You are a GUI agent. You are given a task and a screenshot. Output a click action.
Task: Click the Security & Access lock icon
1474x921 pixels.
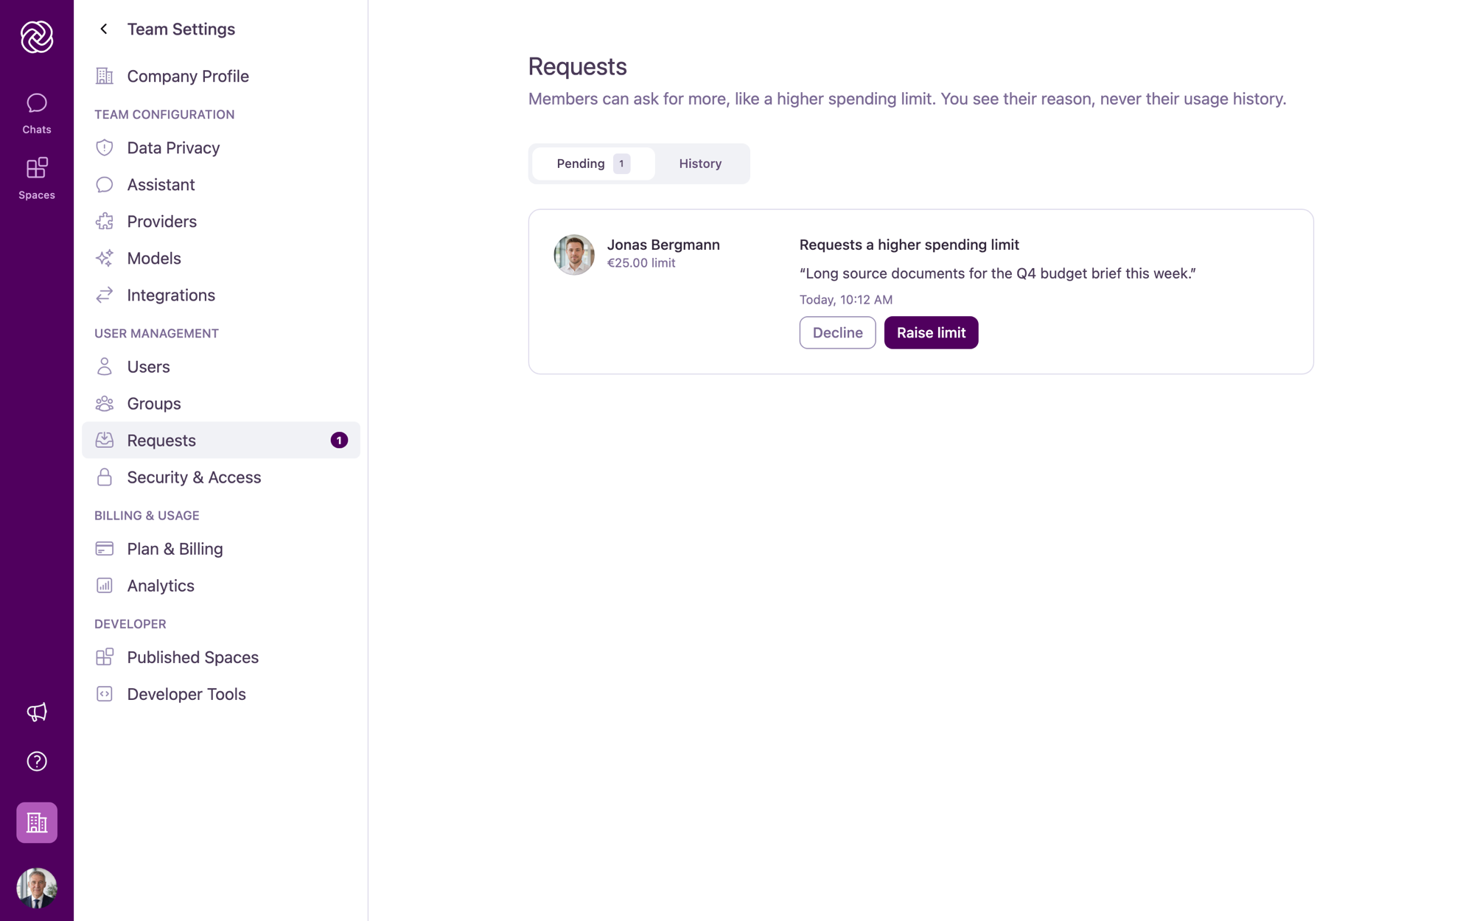pos(105,477)
